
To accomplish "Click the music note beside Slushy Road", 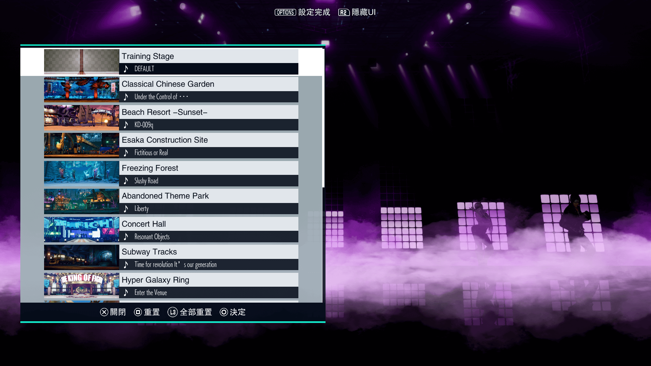I will [126, 181].
